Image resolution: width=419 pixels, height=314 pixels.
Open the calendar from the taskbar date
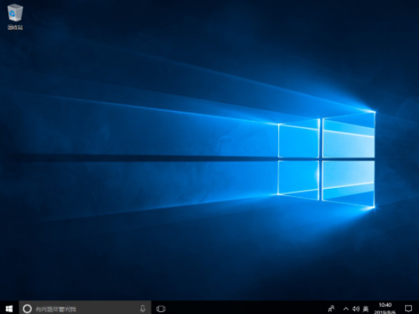385,312
